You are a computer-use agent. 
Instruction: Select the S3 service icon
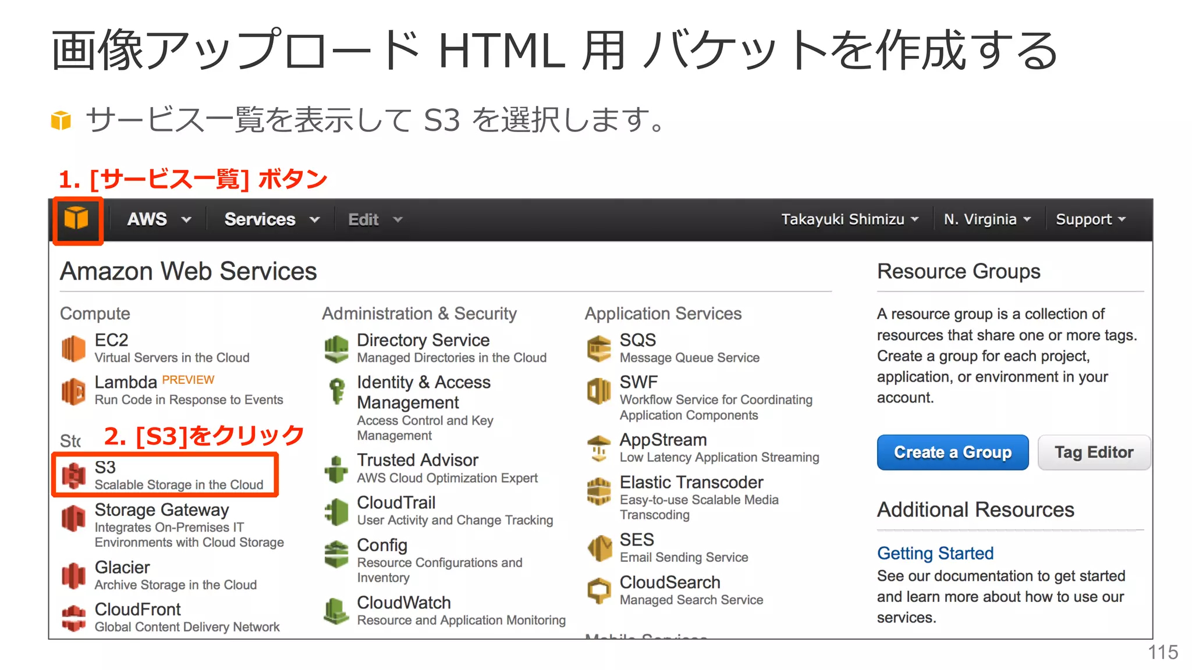(74, 475)
